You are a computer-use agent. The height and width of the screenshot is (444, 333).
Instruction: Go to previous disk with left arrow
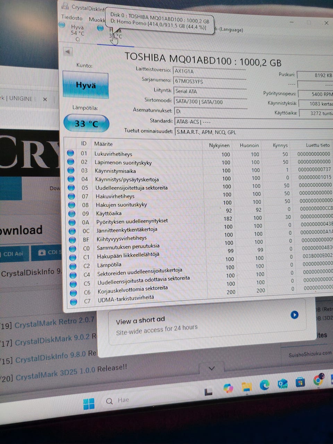coord(68,52)
